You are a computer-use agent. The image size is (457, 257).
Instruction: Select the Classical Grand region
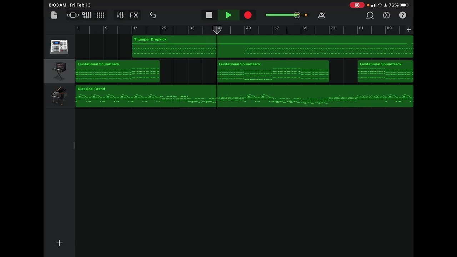(x=245, y=96)
